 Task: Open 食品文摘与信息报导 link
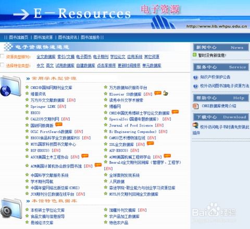click(47, 217)
